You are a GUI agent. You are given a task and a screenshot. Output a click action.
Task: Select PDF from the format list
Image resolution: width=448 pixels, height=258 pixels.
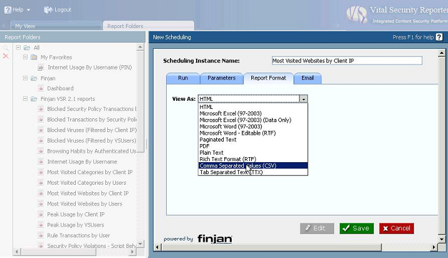click(205, 146)
